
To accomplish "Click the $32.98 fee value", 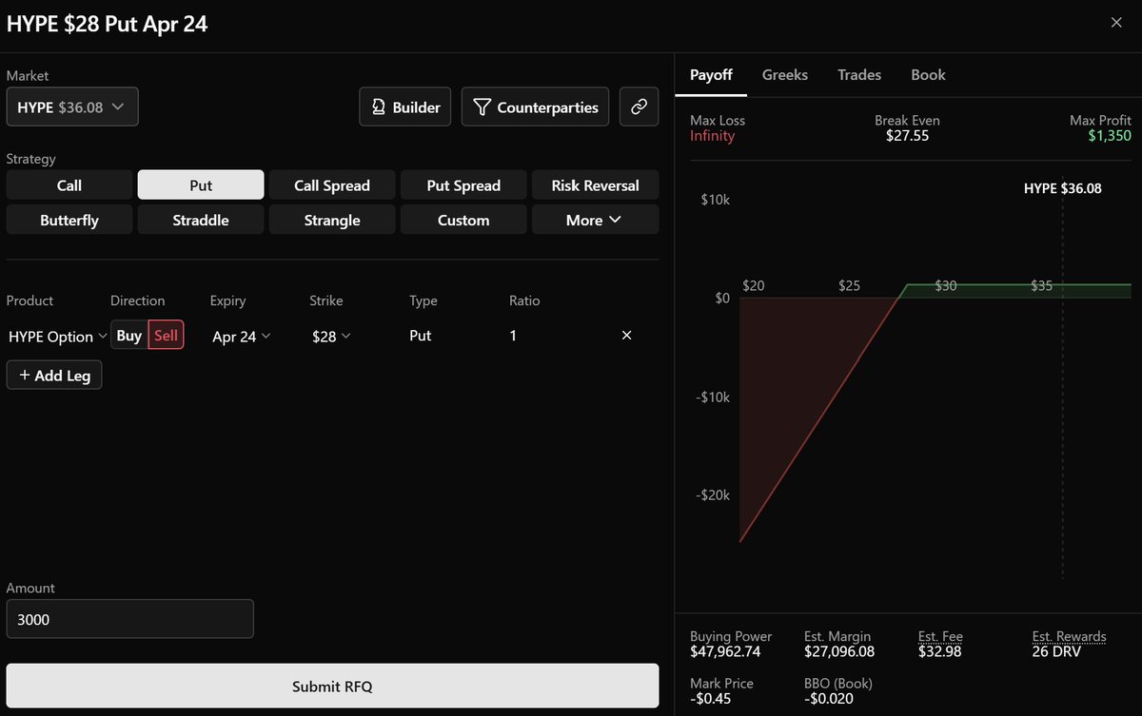I will coord(938,651).
